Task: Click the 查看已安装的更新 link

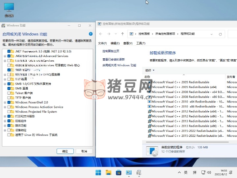Action: (114, 59)
